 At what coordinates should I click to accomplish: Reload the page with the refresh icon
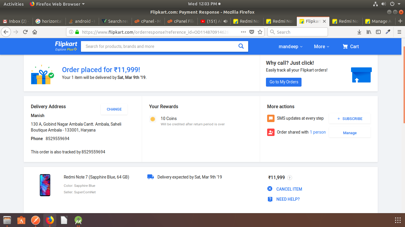tap(25, 32)
